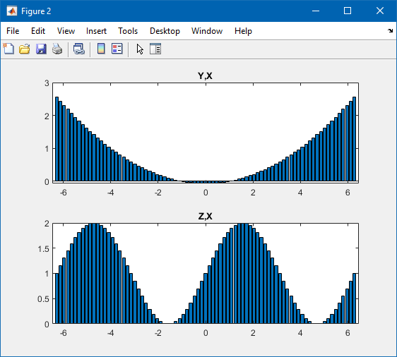Screen dimensions: 397x357
Task: Save the figure using the floppy disk icon
Action: tap(41, 49)
